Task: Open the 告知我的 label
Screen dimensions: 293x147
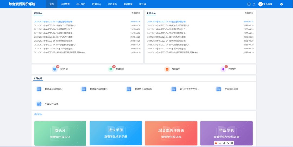Action: pos(232,69)
